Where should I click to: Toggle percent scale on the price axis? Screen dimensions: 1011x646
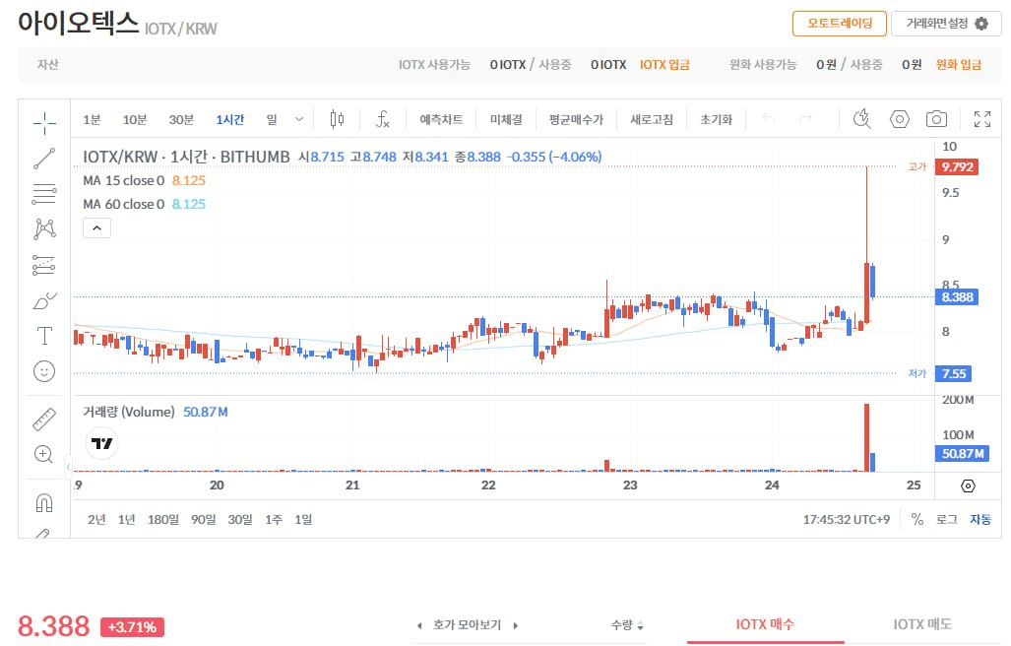tap(917, 519)
